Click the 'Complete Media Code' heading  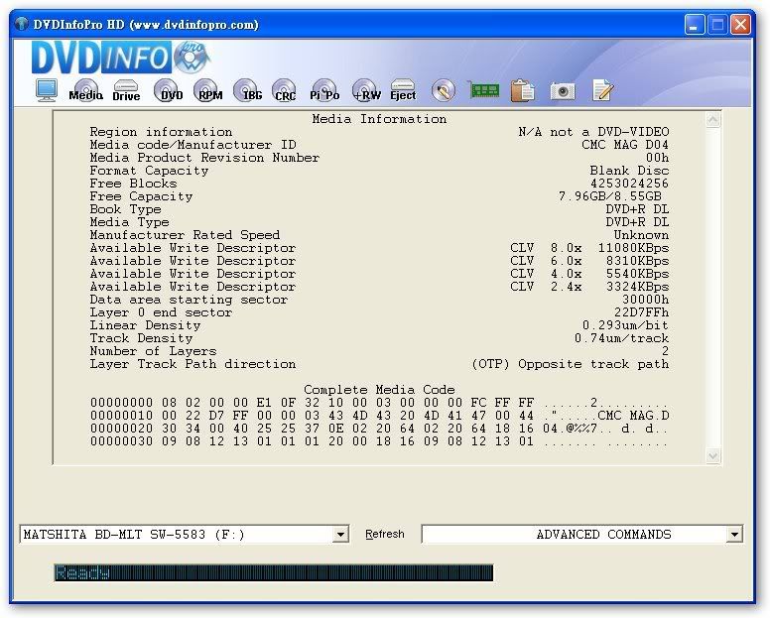pos(379,390)
